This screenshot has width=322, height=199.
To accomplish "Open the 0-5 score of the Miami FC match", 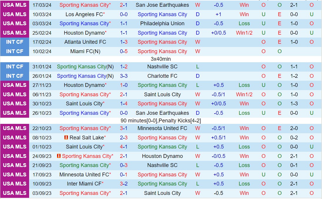I will (x=124, y=51).
